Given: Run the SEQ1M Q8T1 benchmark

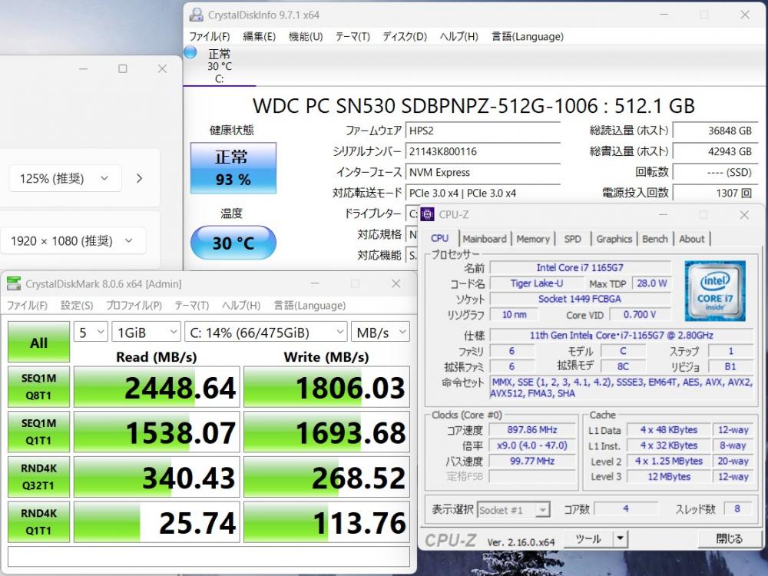Looking at the screenshot, I should (x=38, y=386).
